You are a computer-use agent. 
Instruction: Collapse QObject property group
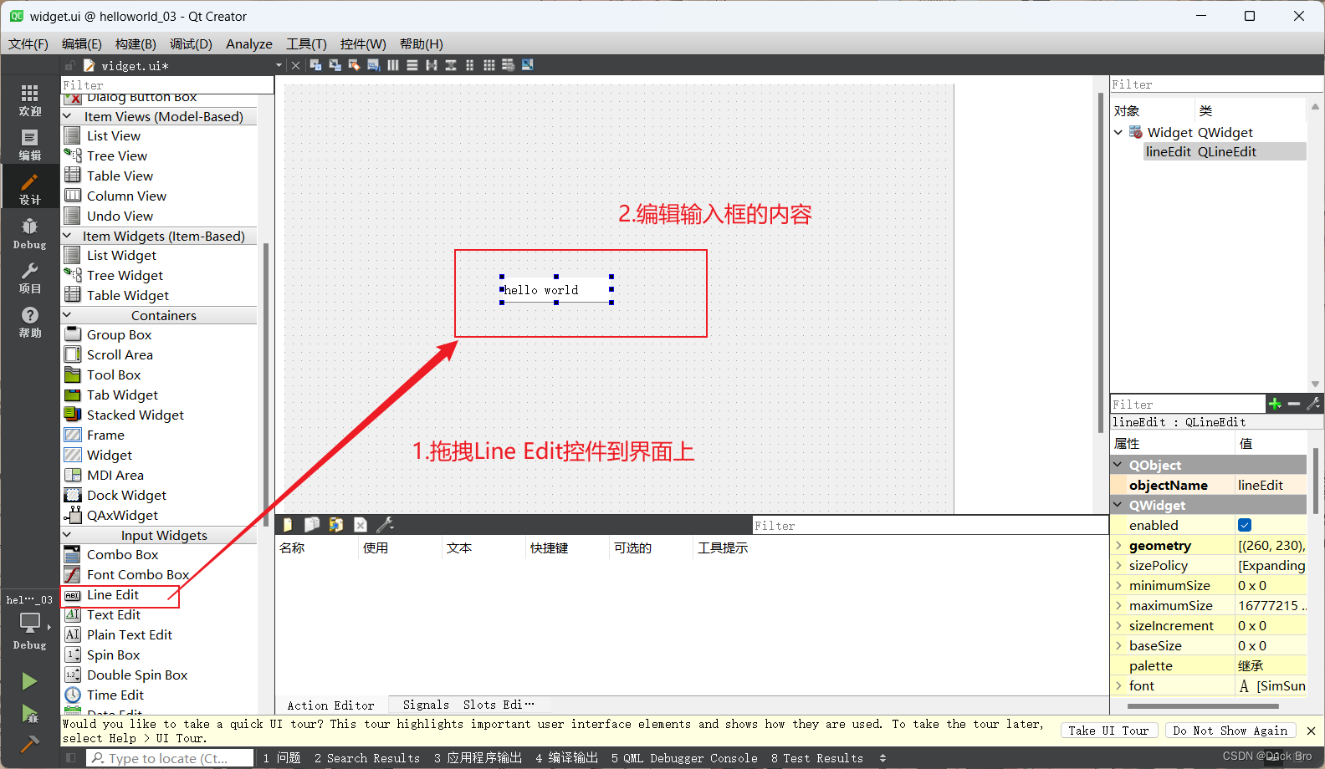pyautogui.click(x=1118, y=465)
